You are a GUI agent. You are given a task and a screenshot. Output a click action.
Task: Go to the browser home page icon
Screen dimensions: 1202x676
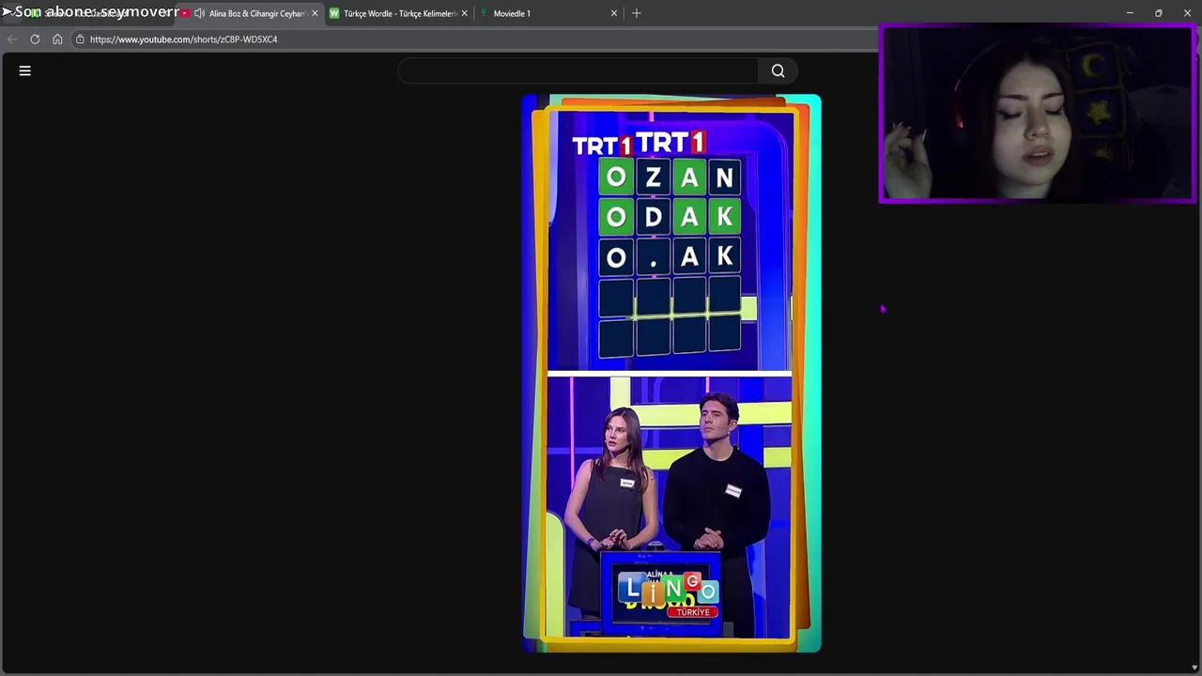point(57,39)
